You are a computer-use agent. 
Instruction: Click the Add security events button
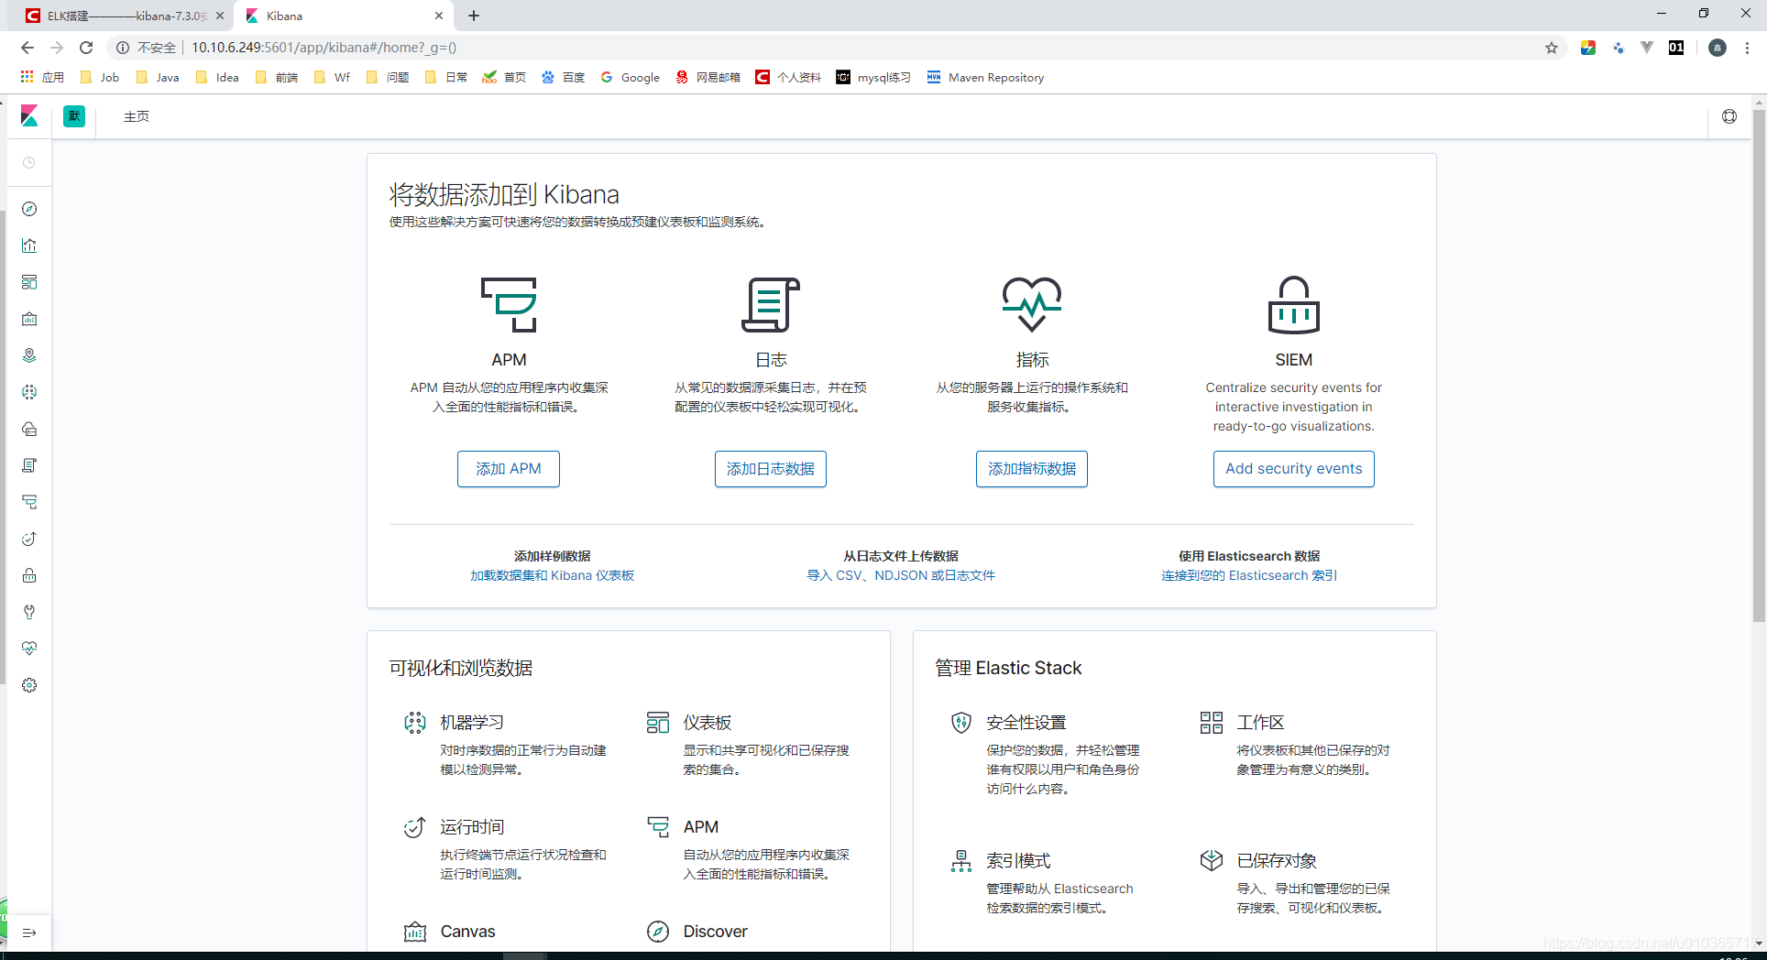coord(1294,469)
